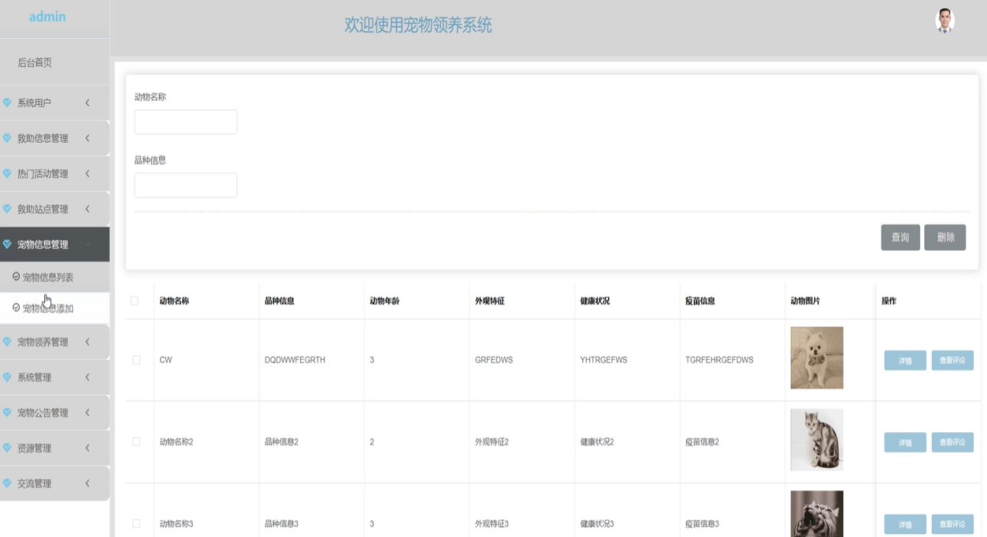Click the YHTRGEFWS health cell
The height and width of the screenshot is (537, 987).
click(x=604, y=360)
